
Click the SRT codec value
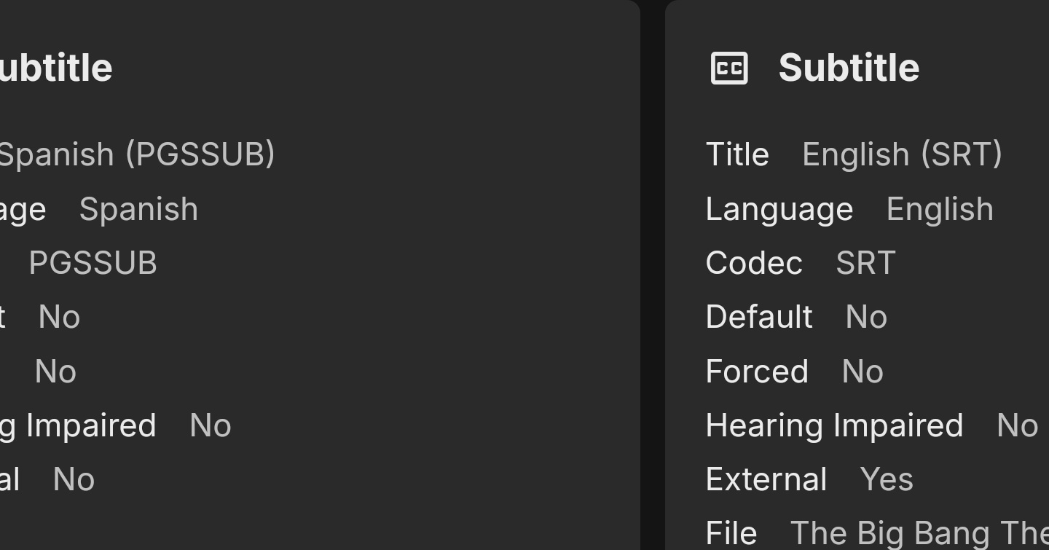(x=865, y=263)
